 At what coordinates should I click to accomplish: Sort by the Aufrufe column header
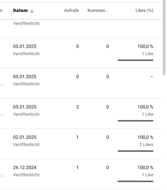pyautogui.click(x=71, y=10)
